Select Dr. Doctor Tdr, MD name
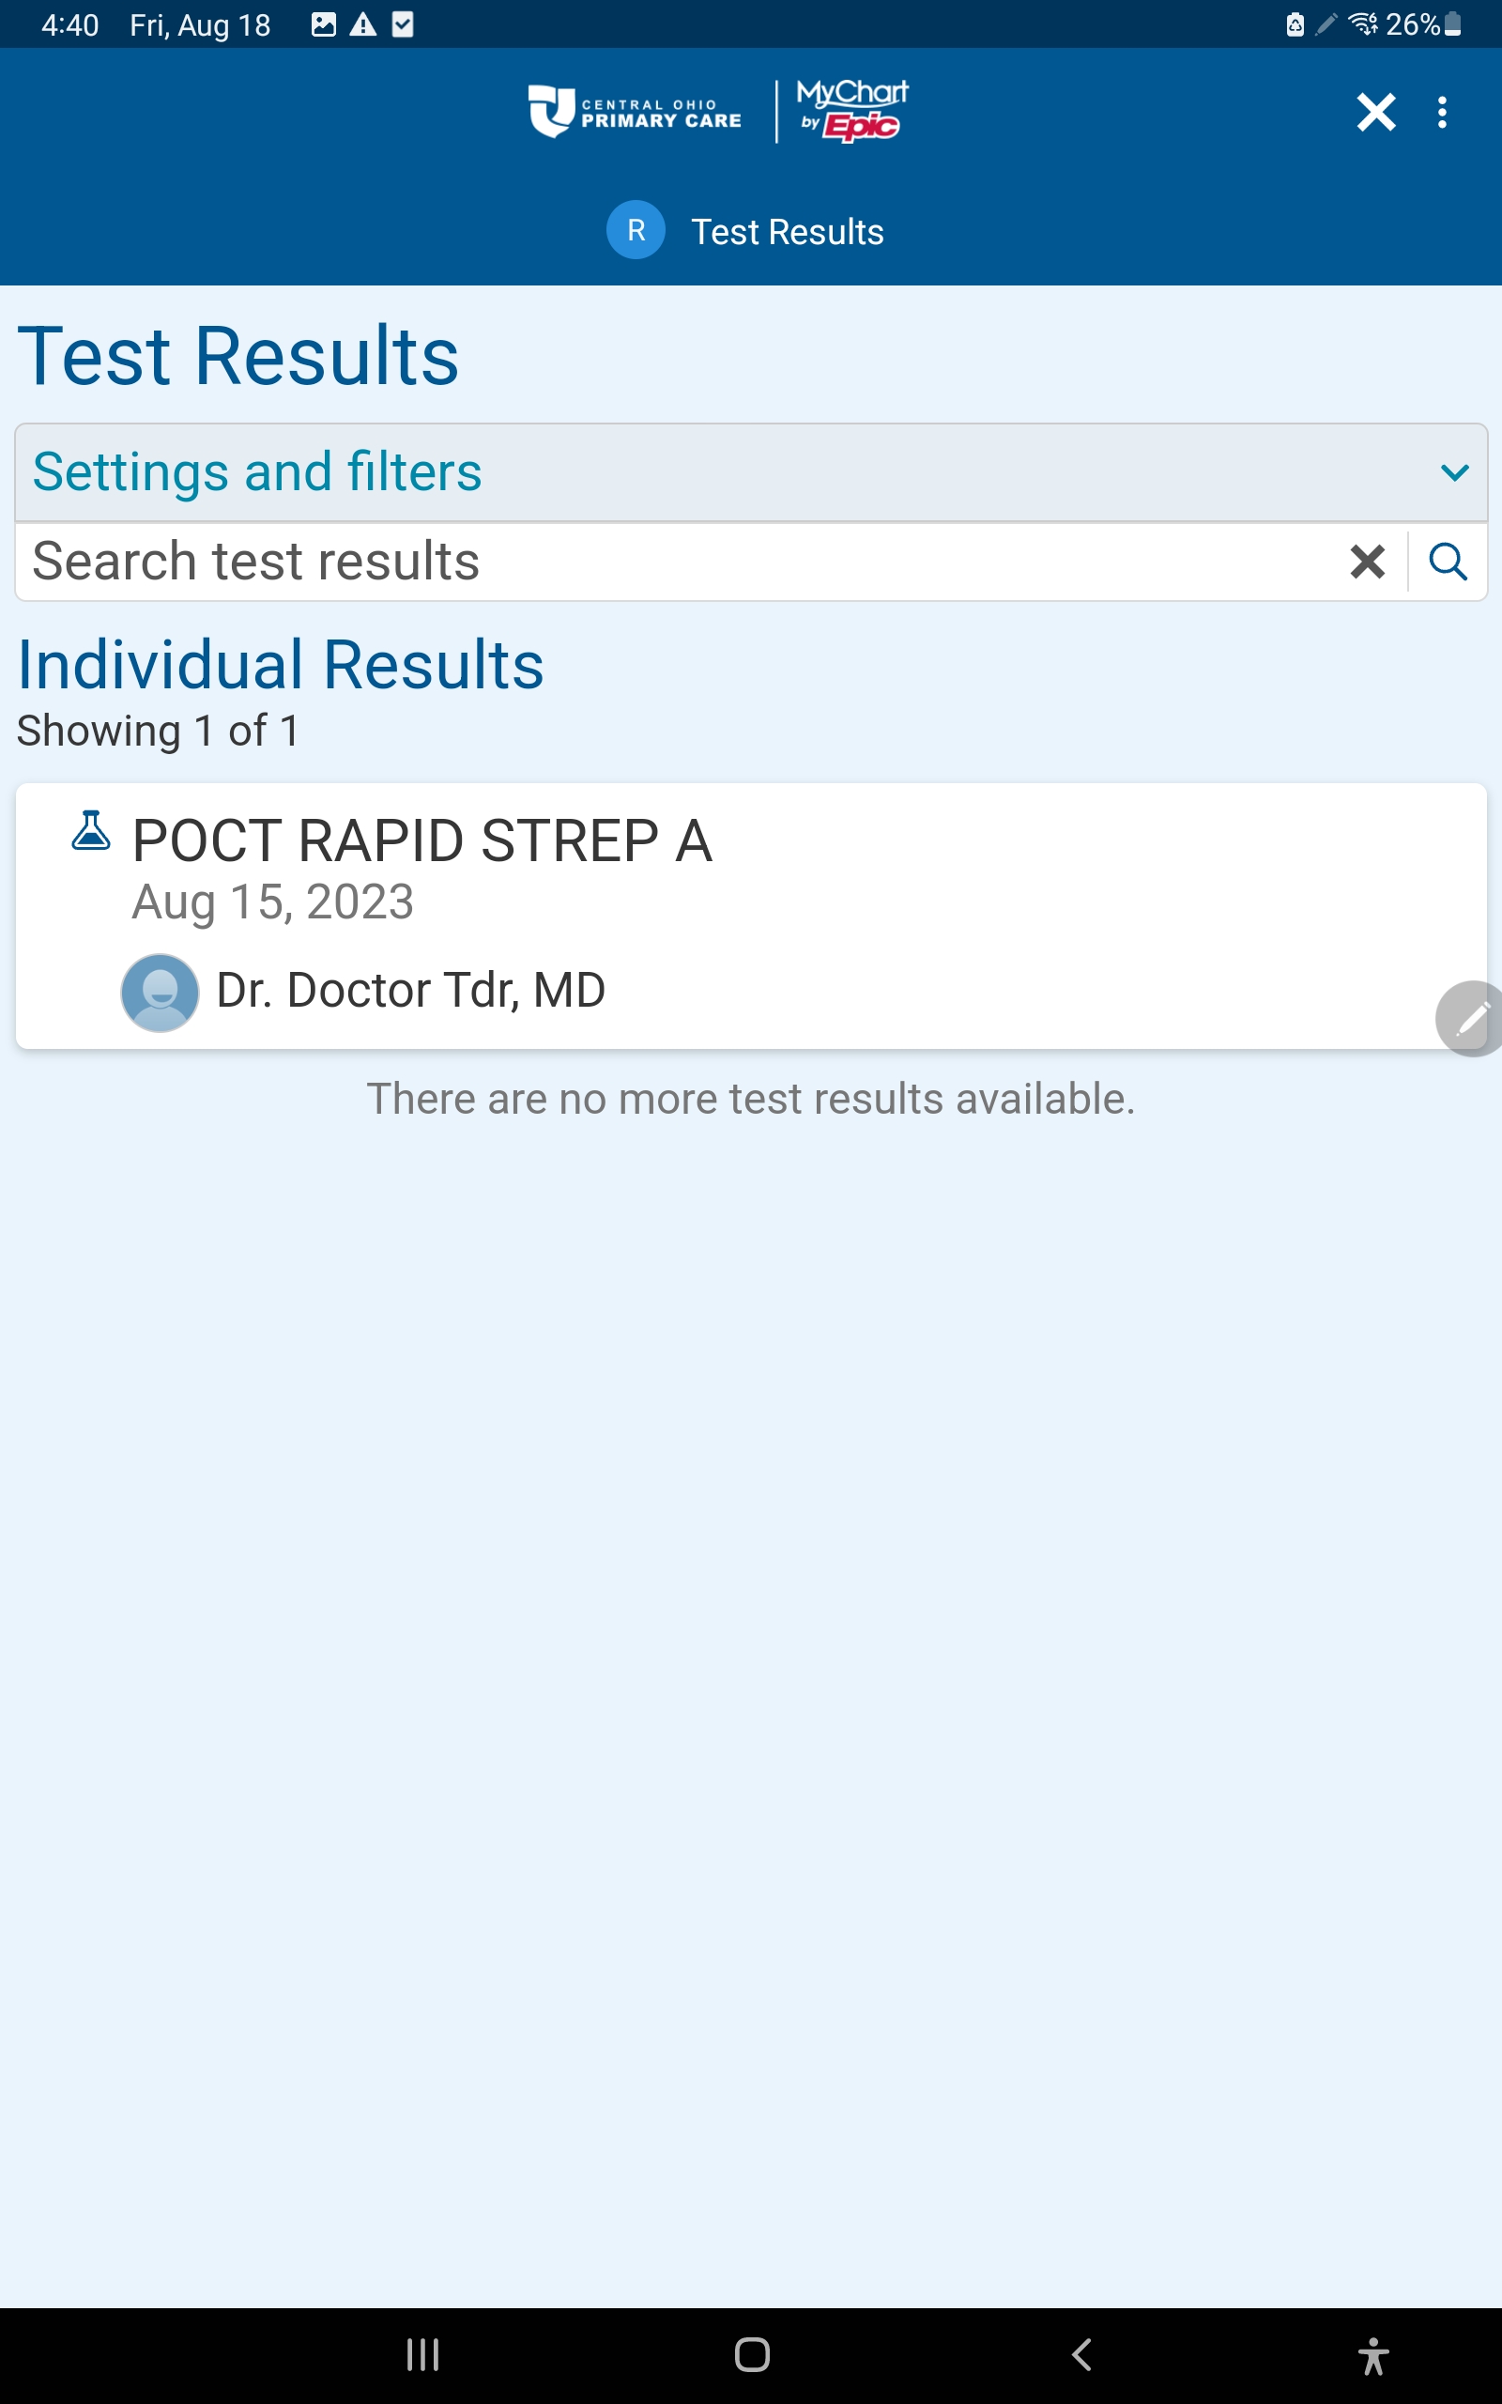 click(x=410, y=991)
